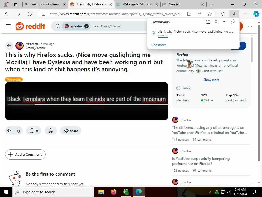262x197 pixels.
Task: Open Reddit header overflow menu
Action: pyautogui.click(x=250, y=26)
